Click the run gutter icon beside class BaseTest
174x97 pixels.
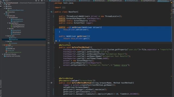tap(51, 12)
